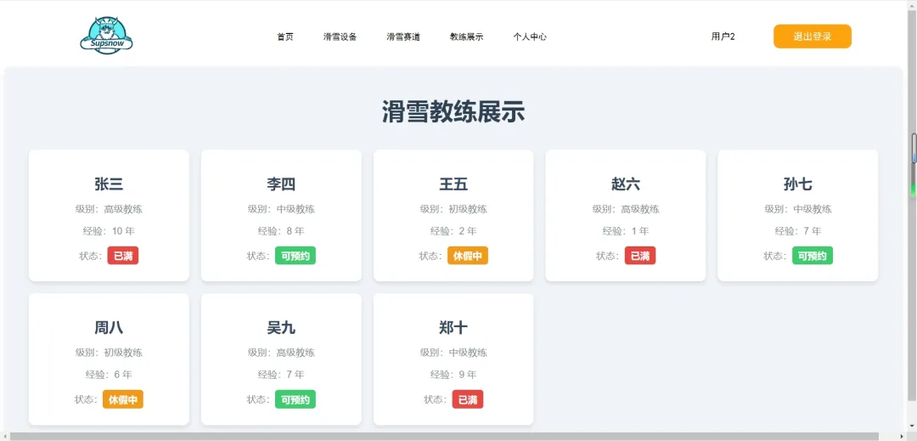917x441 pixels.
Task: Select coach name 李四
Action: click(281, 184)
